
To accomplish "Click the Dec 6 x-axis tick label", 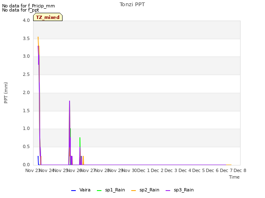I will point(212,170).
